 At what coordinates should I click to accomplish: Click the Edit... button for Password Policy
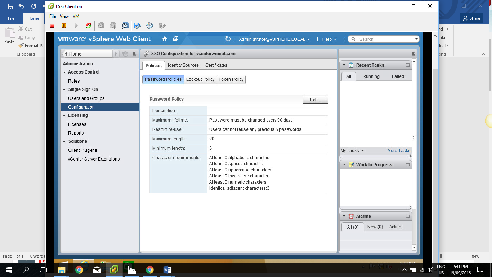pyautogui.click(x=316, y=100)
